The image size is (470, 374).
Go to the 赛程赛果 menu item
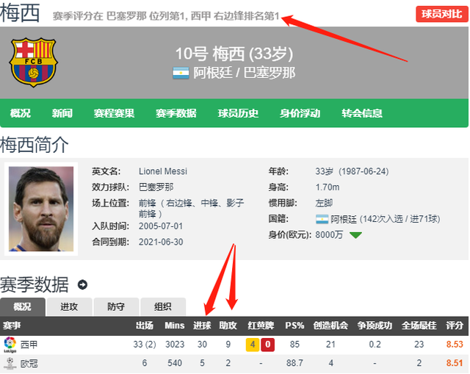click(114, 113)
